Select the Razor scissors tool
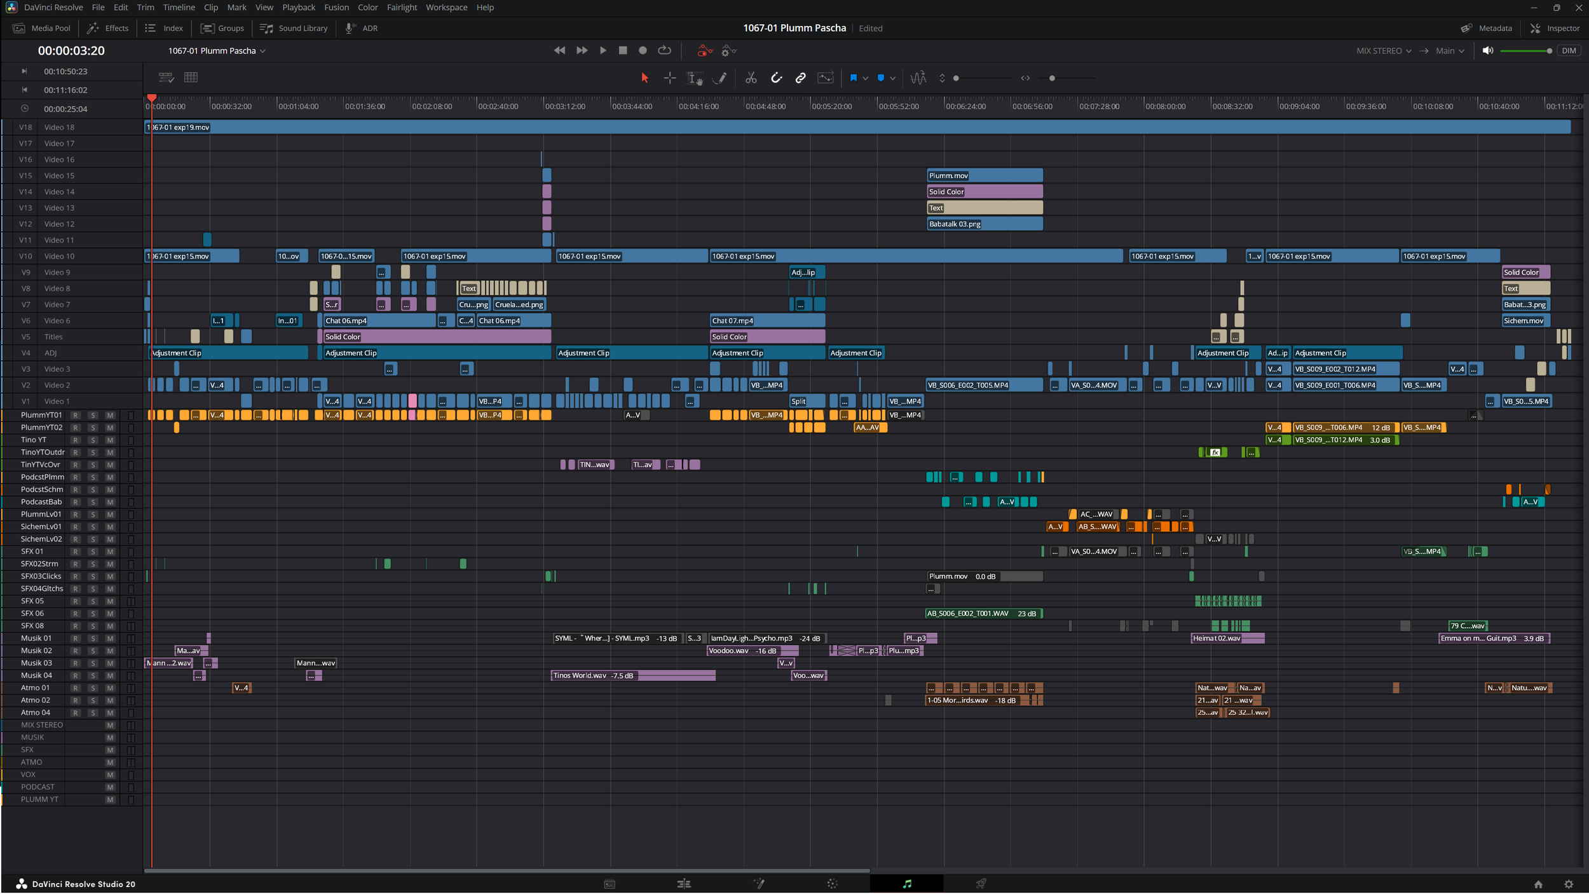Screen dimensions: 1589x894 click(x=751, y=78)
